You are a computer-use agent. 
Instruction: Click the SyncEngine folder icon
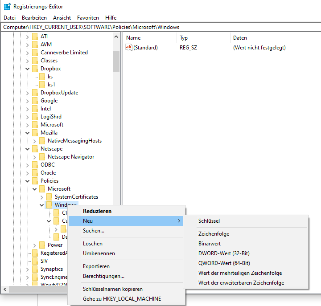click(x=35, y=277)
